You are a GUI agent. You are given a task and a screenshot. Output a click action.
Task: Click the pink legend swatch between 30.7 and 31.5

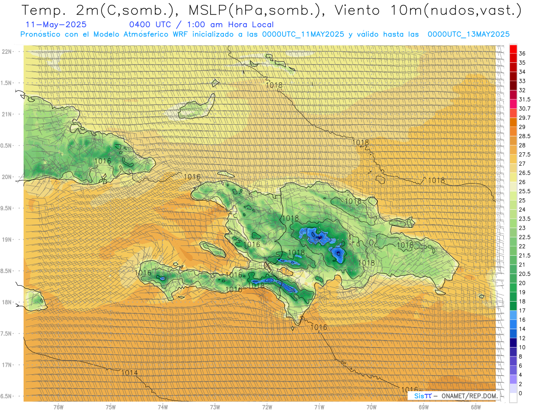click(513, 104)
